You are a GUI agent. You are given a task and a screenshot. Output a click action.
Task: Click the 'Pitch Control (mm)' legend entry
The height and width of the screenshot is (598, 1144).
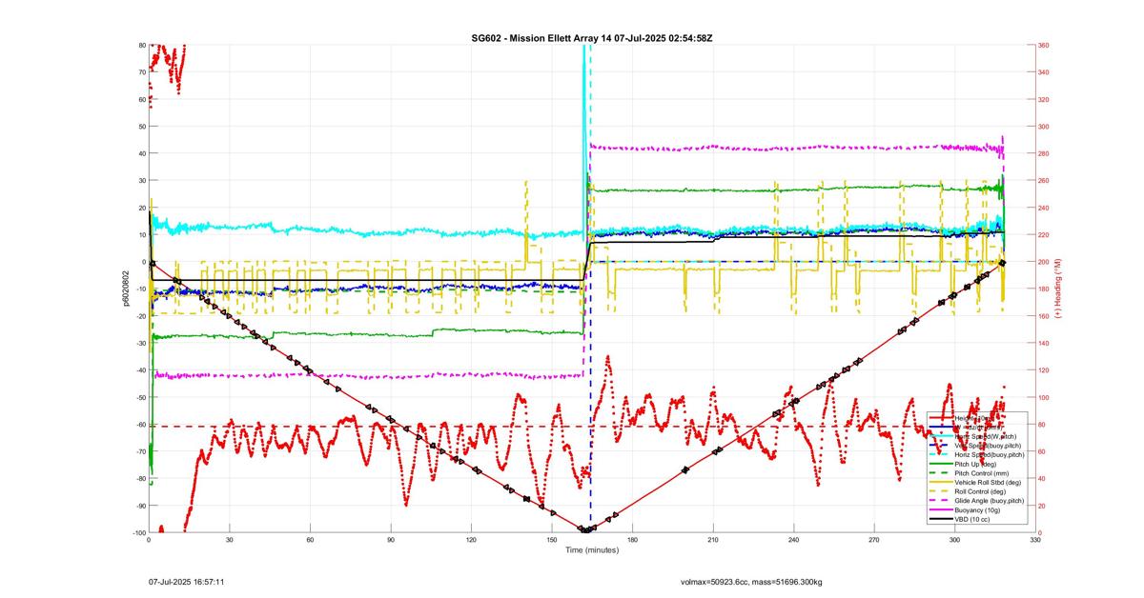click(982, 473)
